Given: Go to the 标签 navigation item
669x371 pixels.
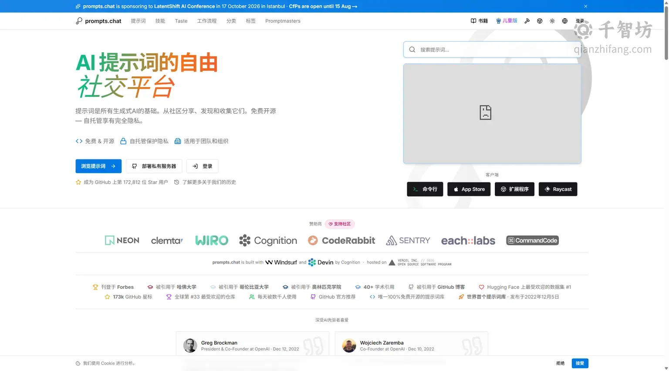Looking at the screenshot, I should pyautogui.click(x=250, y=21).
